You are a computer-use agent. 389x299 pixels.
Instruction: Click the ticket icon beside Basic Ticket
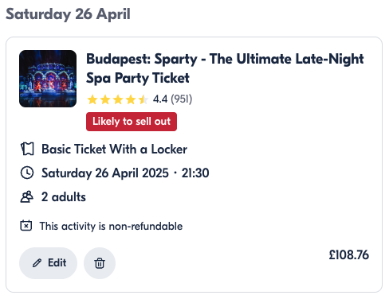click(27, 149)
